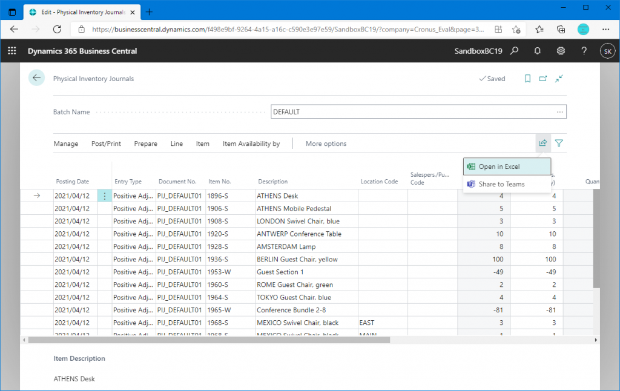Open browser settings and more menu

click(605, 29)
